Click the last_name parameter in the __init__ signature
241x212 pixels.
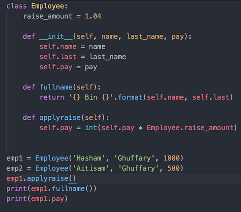(x=145, y=36)
